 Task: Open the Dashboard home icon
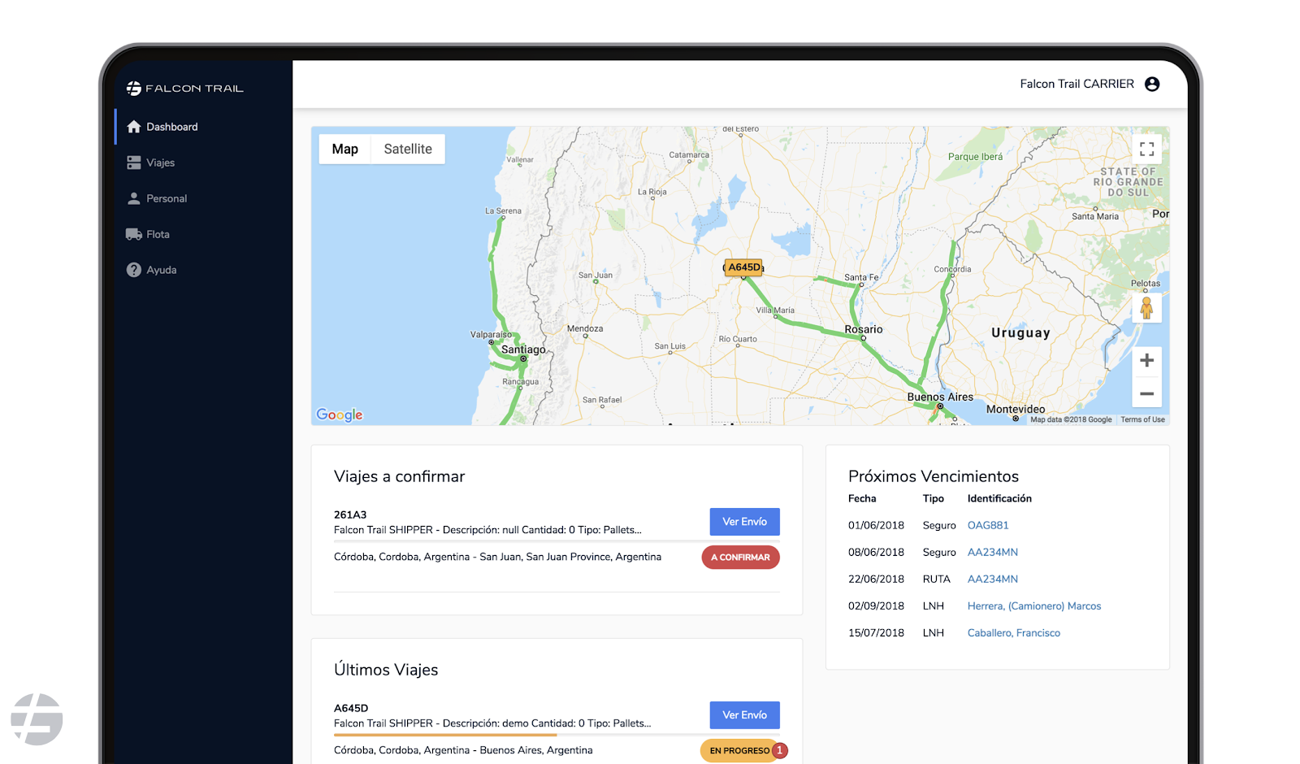click(134, 127)
